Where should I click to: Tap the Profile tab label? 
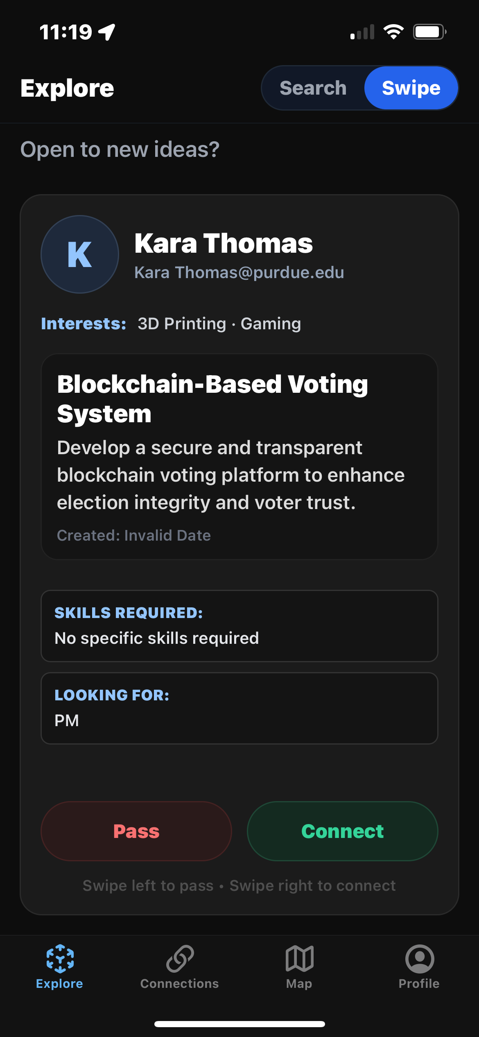pyautogui.click(x=419, y=984)
